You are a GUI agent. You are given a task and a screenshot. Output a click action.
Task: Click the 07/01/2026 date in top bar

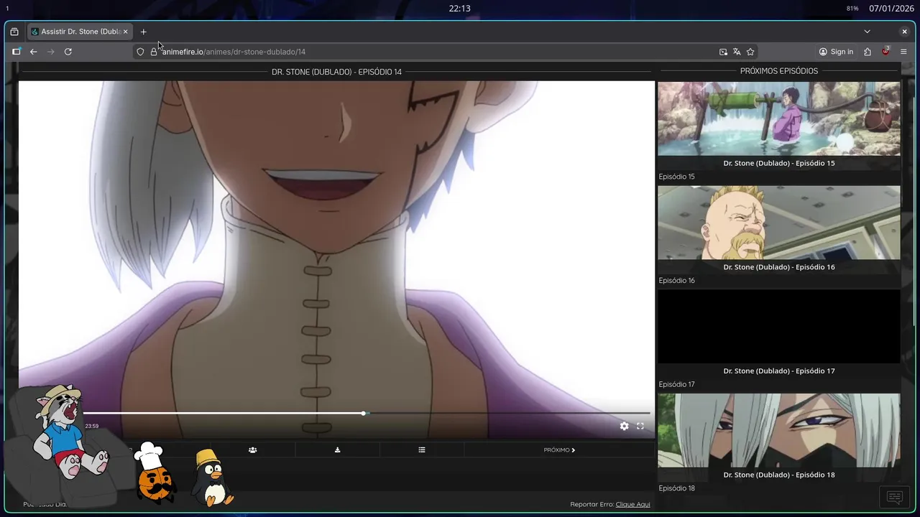pos(891,9)
